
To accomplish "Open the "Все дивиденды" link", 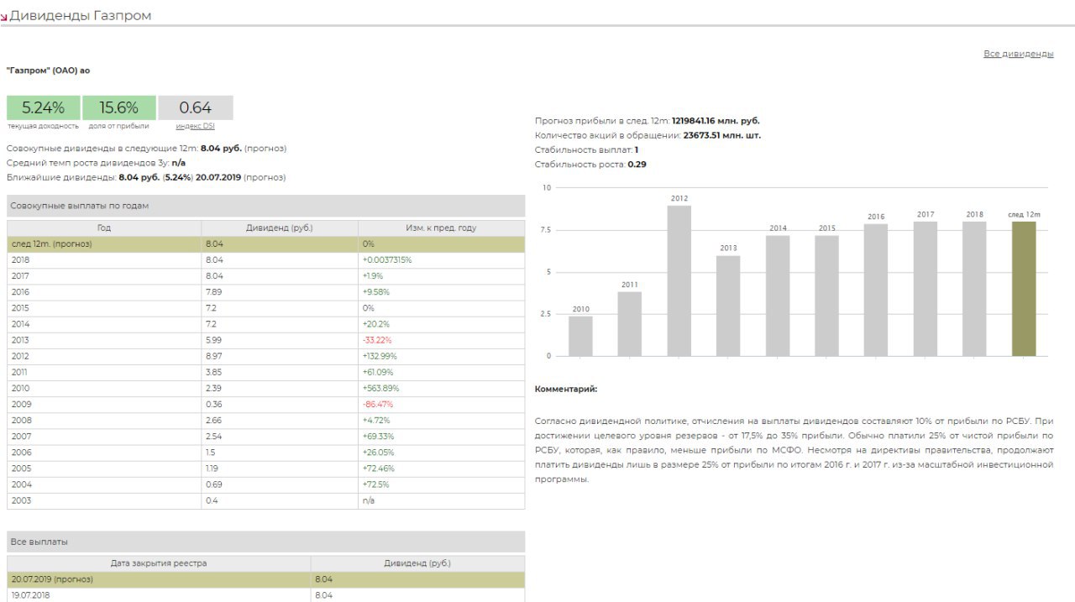I will click(x=1018, y=54).
